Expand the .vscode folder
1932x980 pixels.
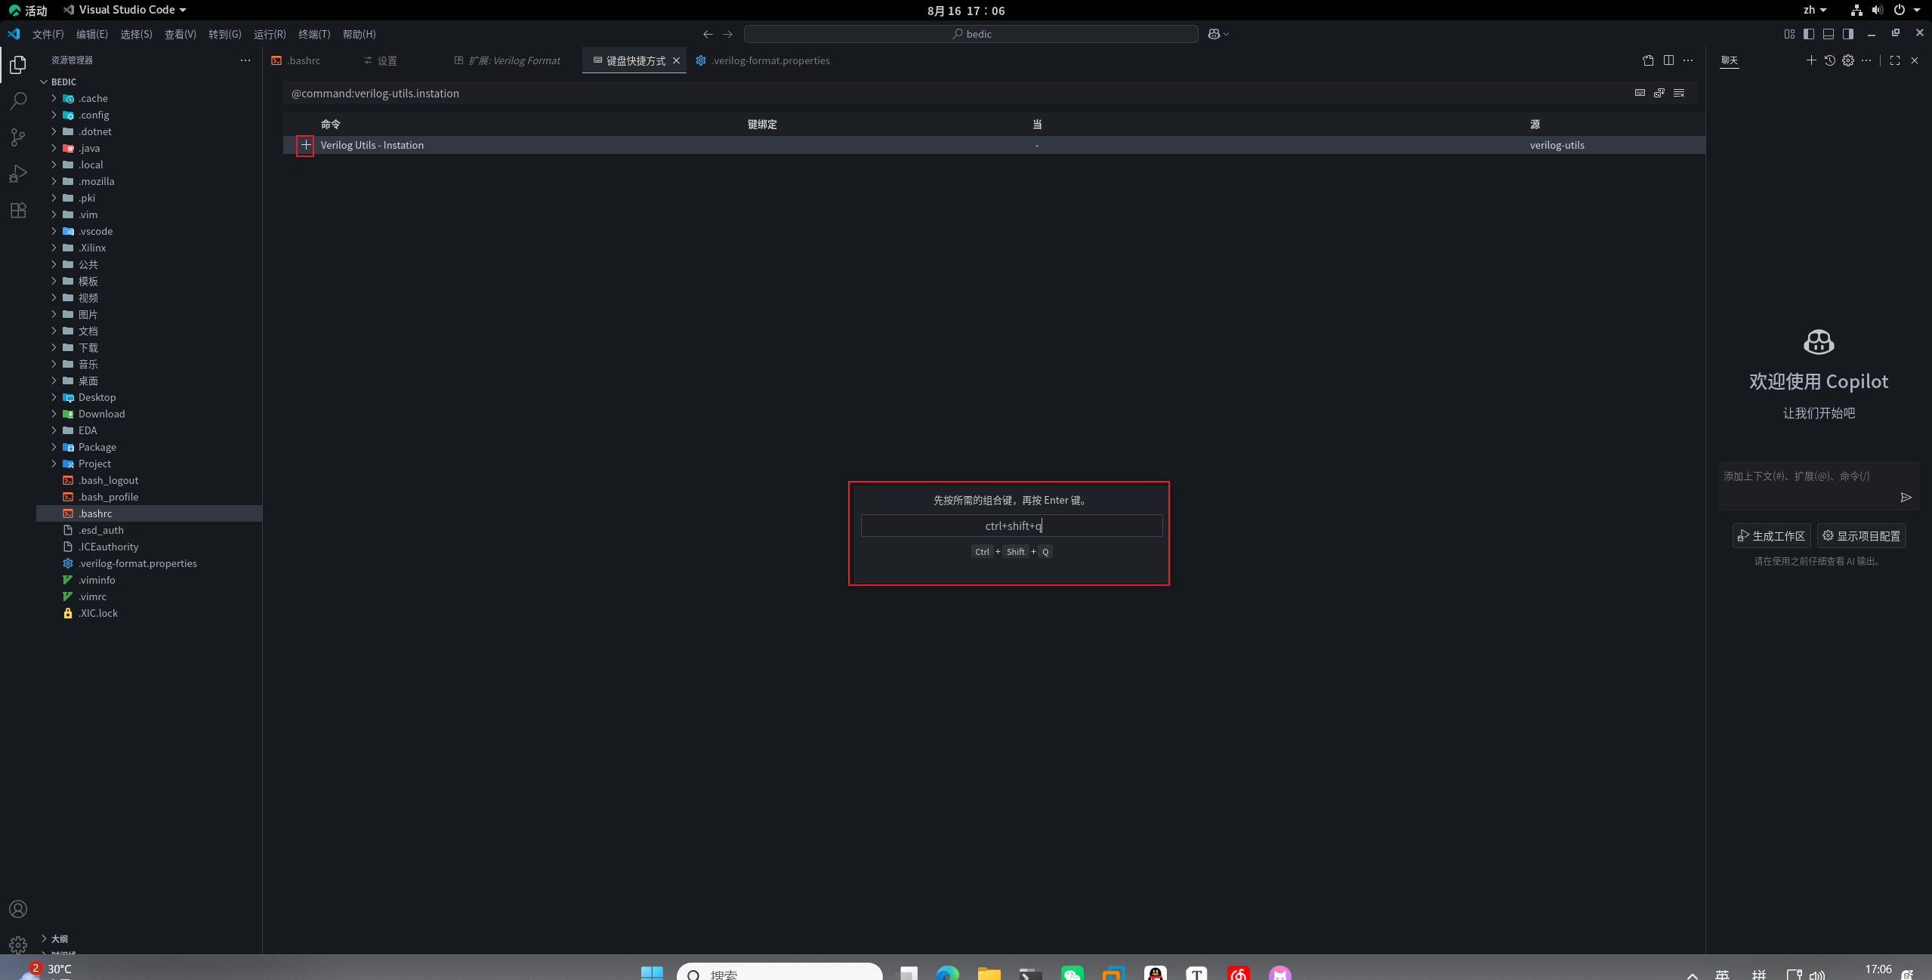(x=95, y=231)
